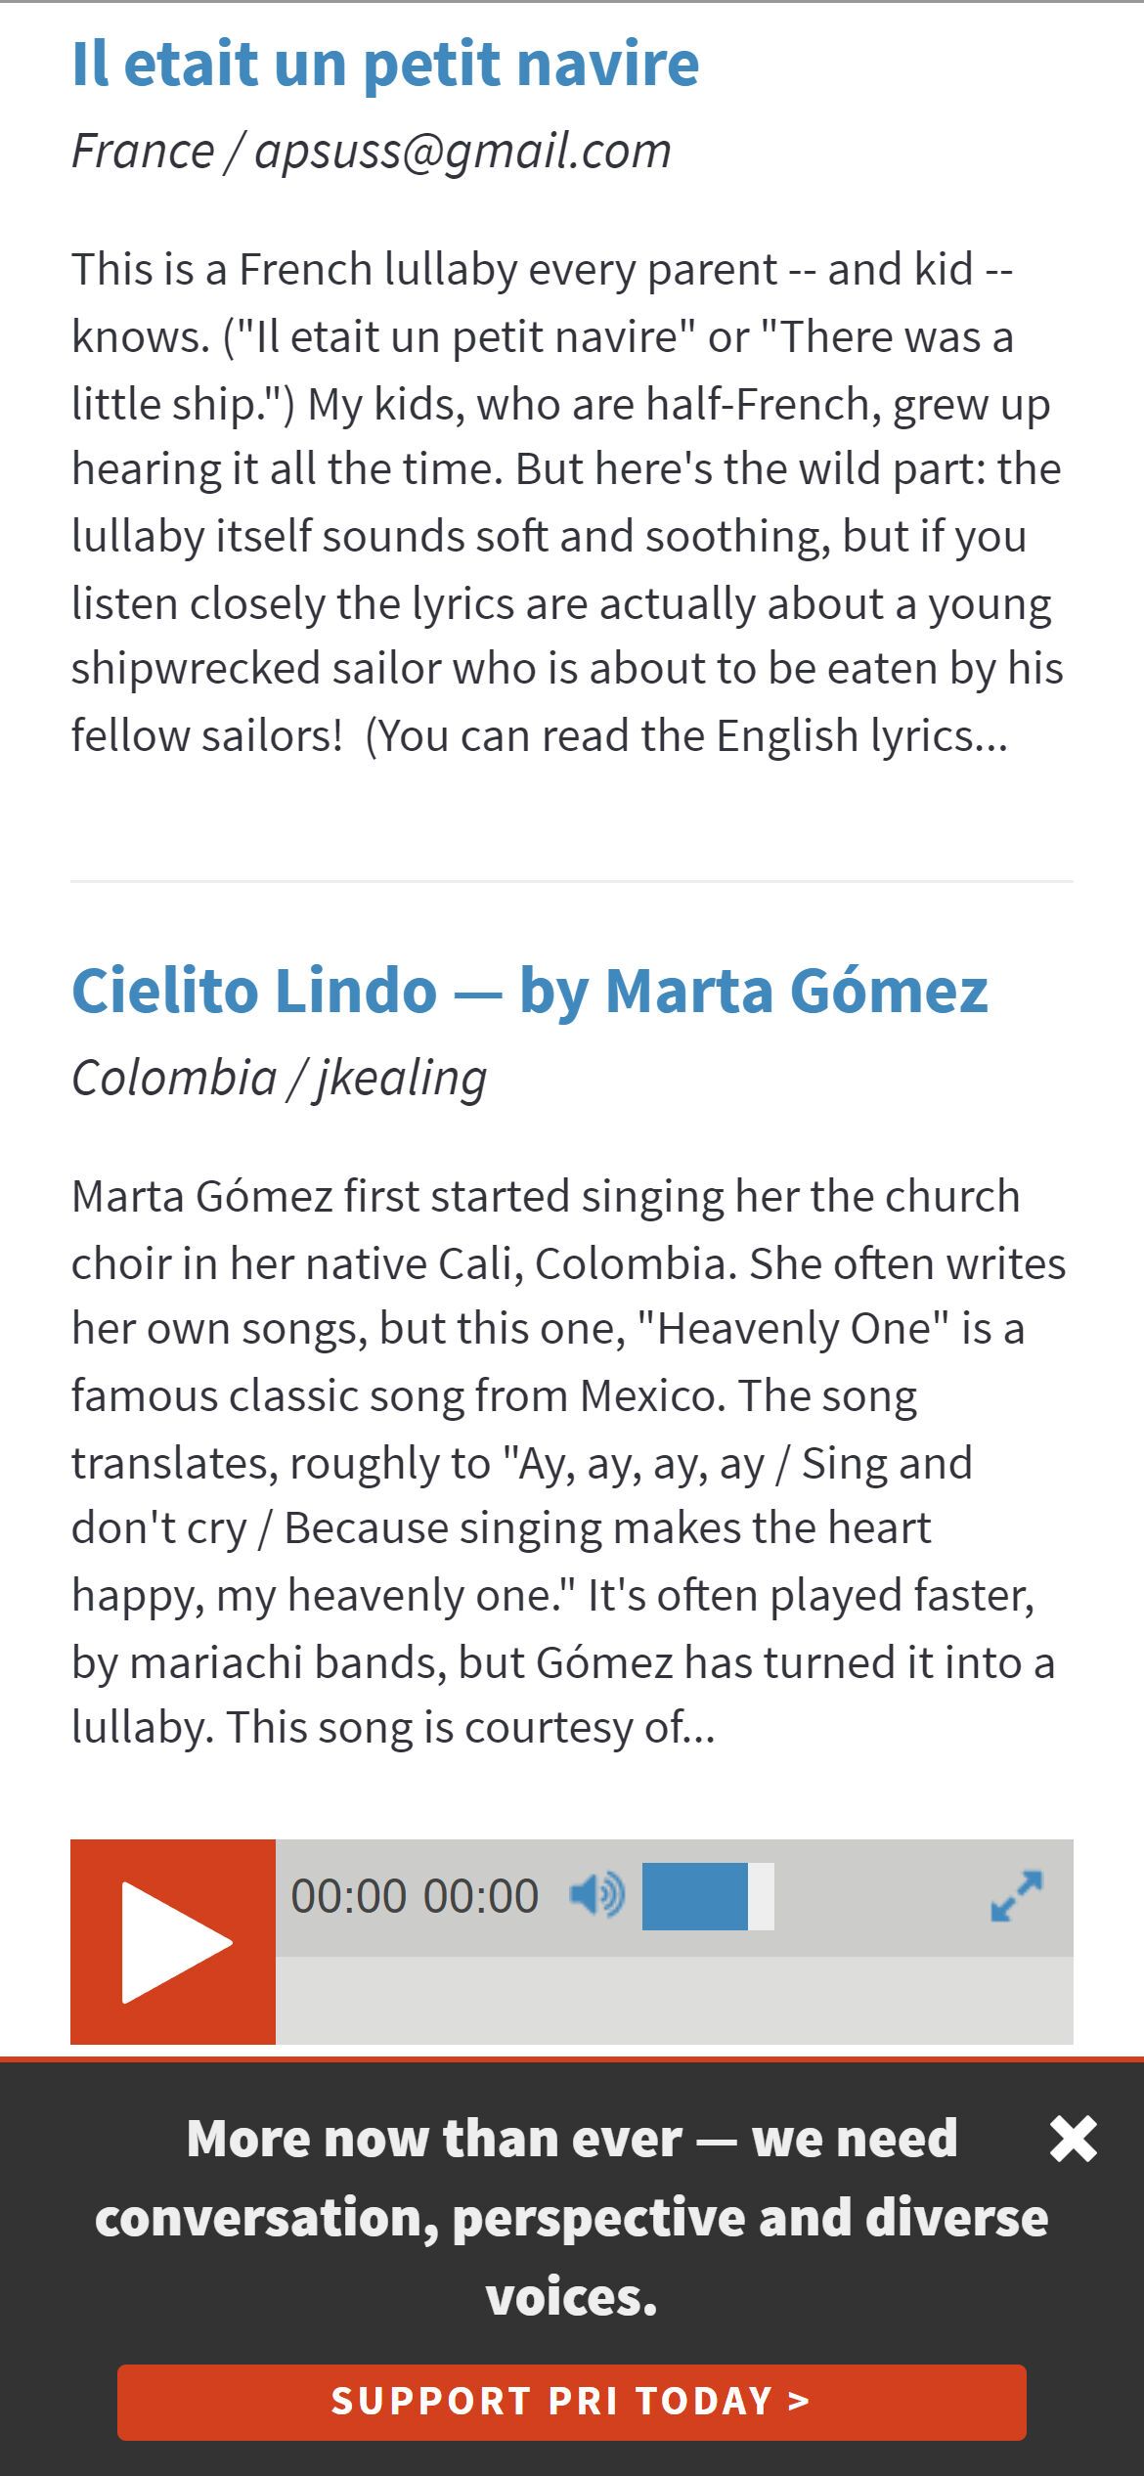Expand the audio player to fullscreen
This screenshot has width=1144, height=2476.
(1017, 1896)
